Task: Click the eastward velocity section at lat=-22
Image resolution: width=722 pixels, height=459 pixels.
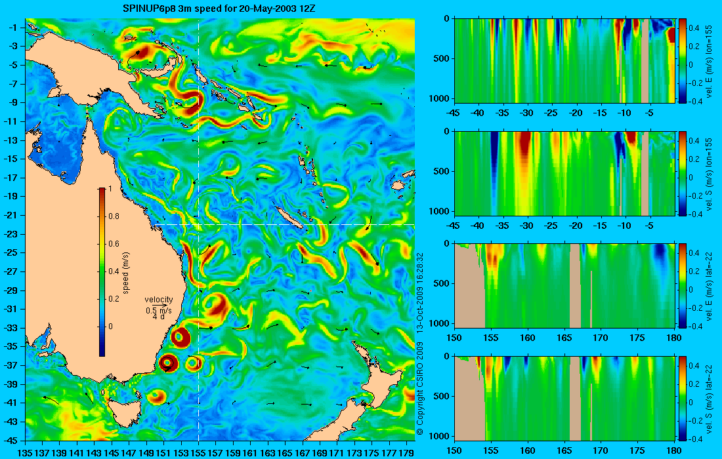Action: (564, 286)
